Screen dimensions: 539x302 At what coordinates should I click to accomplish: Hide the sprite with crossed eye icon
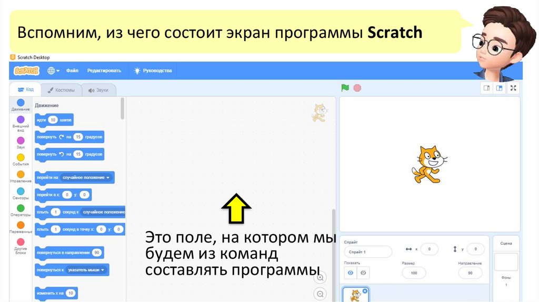click(363, 273)
